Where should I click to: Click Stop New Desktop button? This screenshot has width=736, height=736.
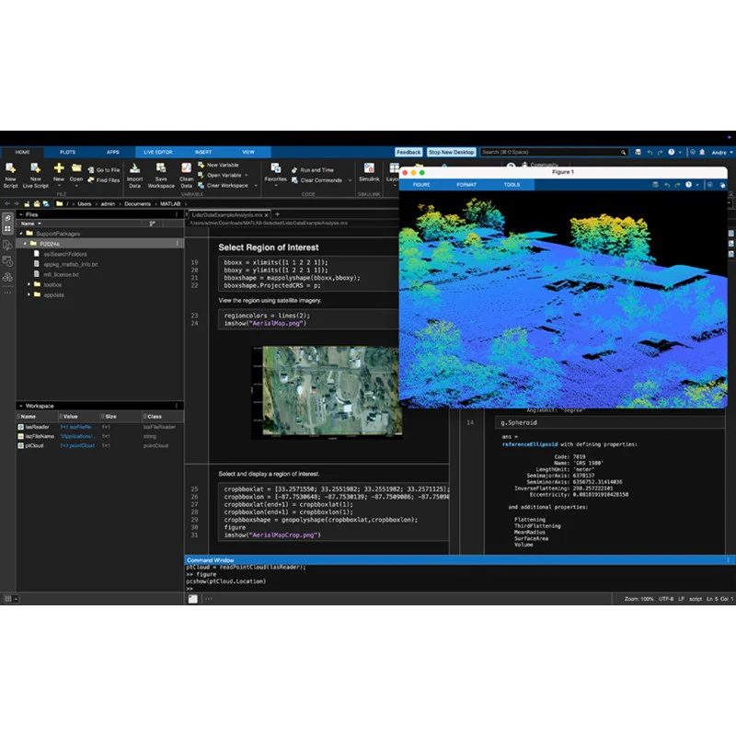451,152
